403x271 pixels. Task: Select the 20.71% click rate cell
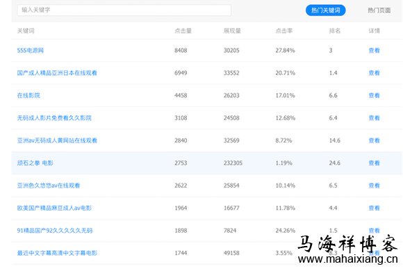point(285,73)
